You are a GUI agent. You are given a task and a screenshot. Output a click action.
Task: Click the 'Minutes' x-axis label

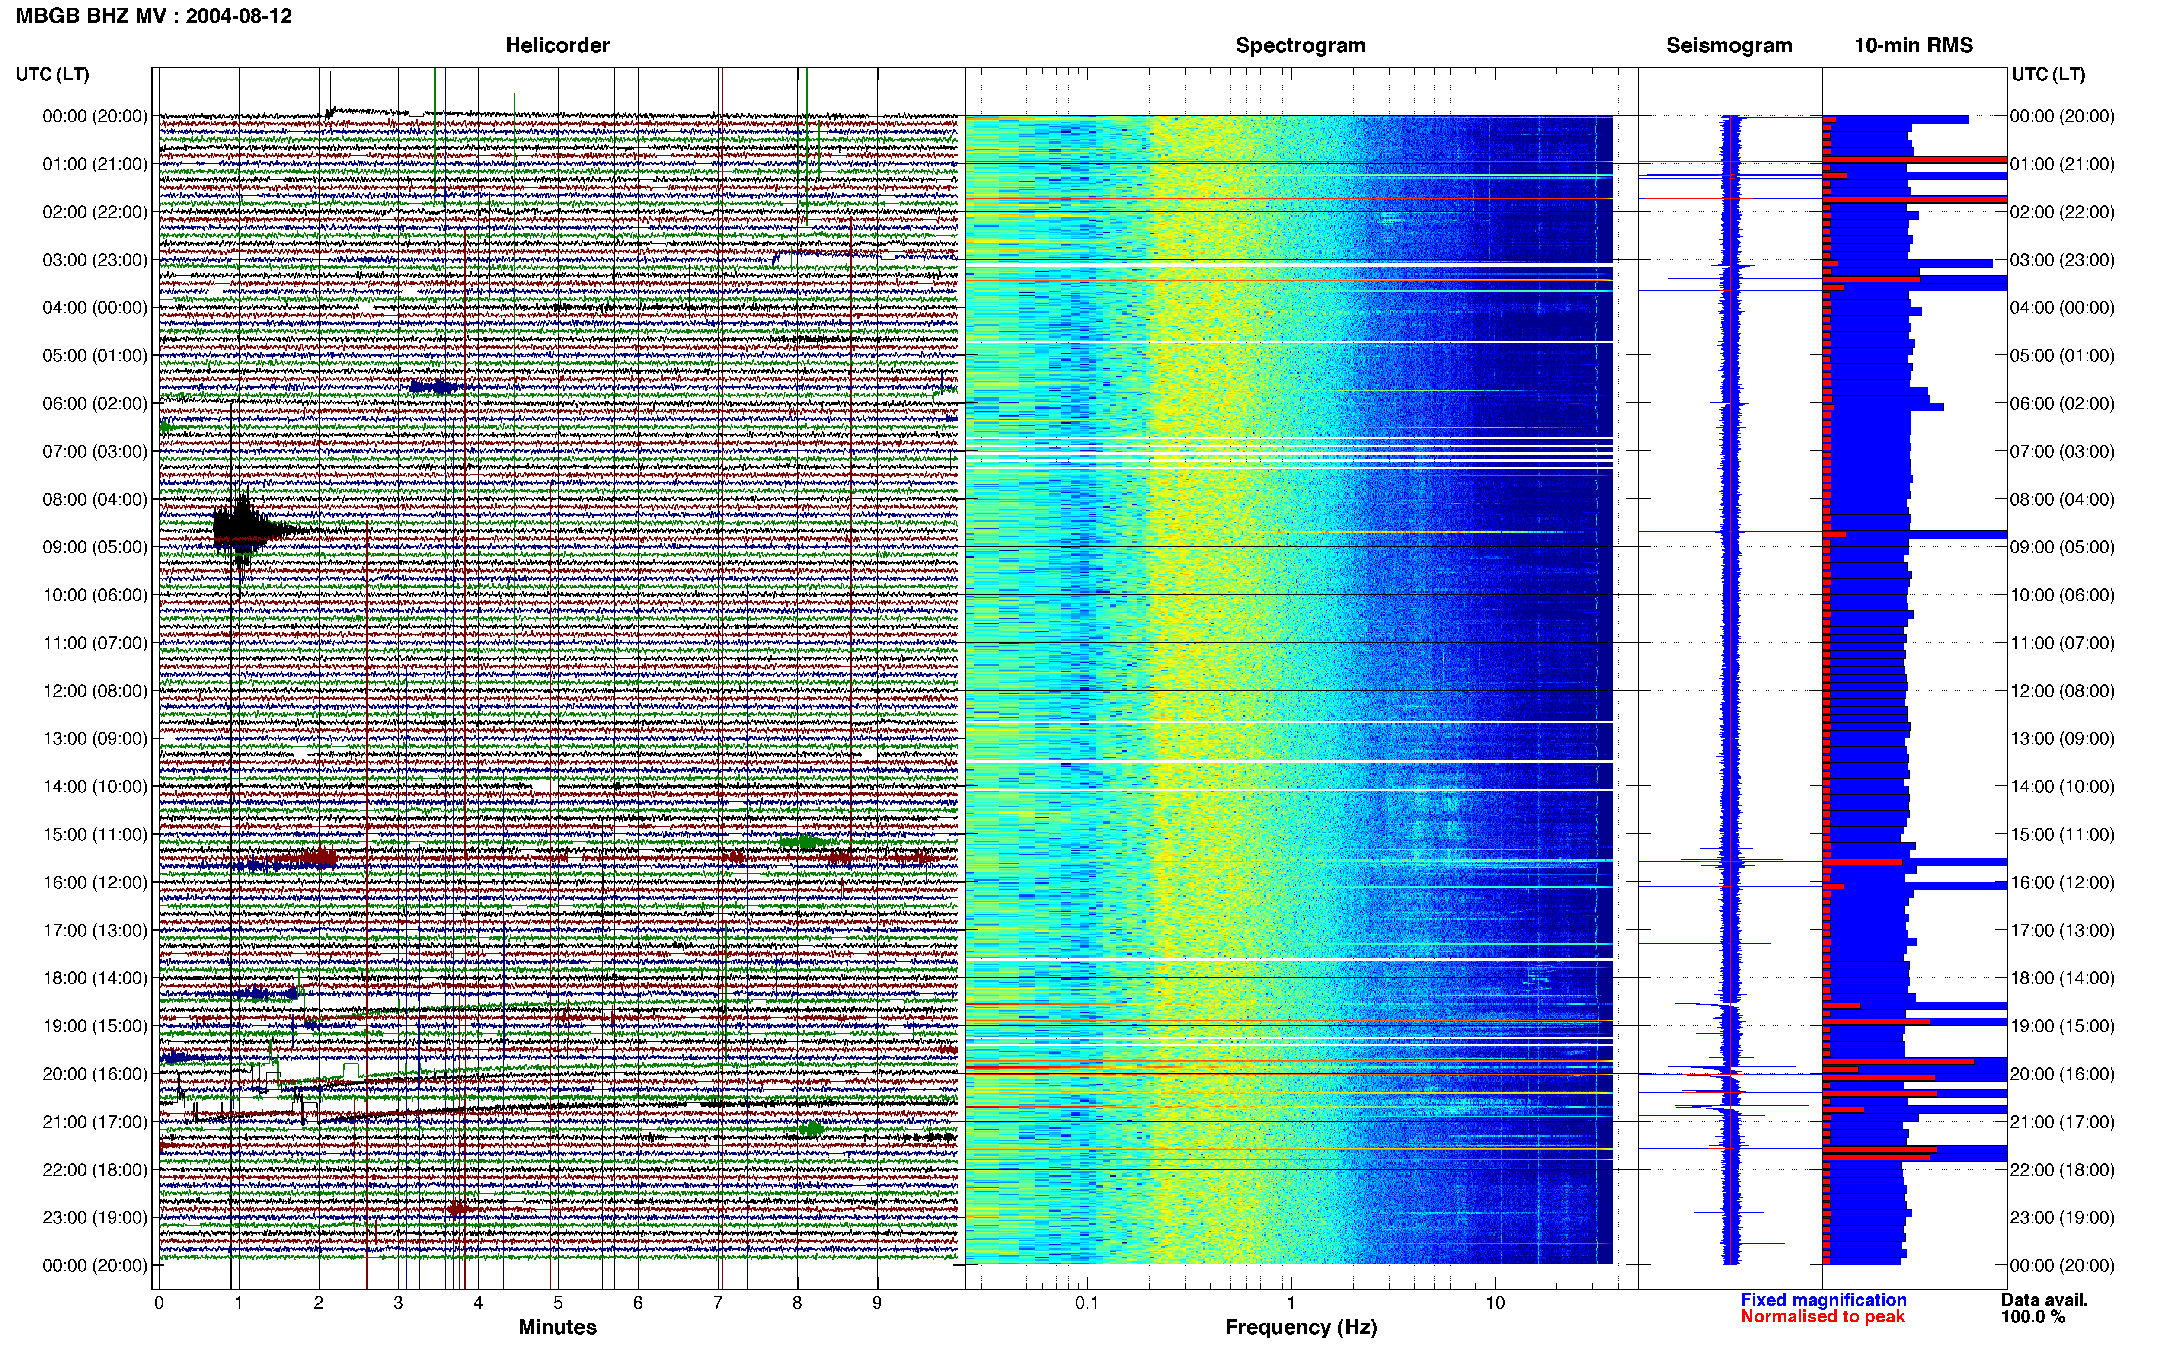pos(557,1326)
